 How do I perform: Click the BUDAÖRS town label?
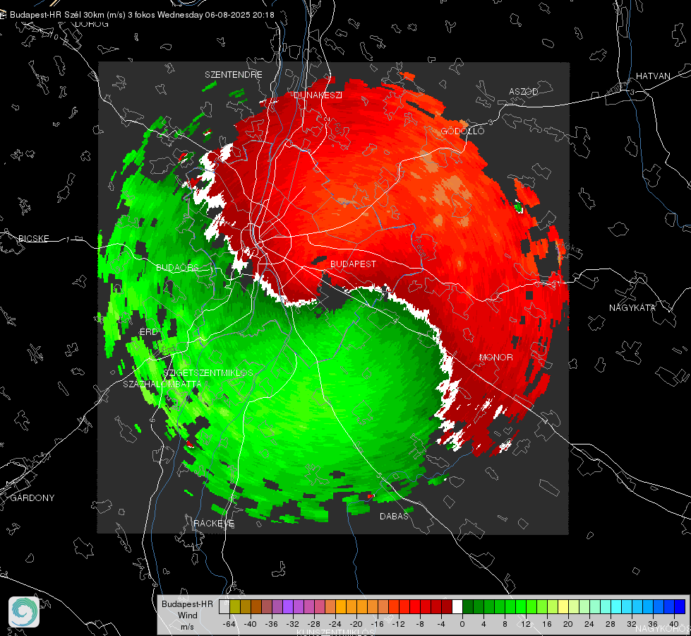click(177, 268)
